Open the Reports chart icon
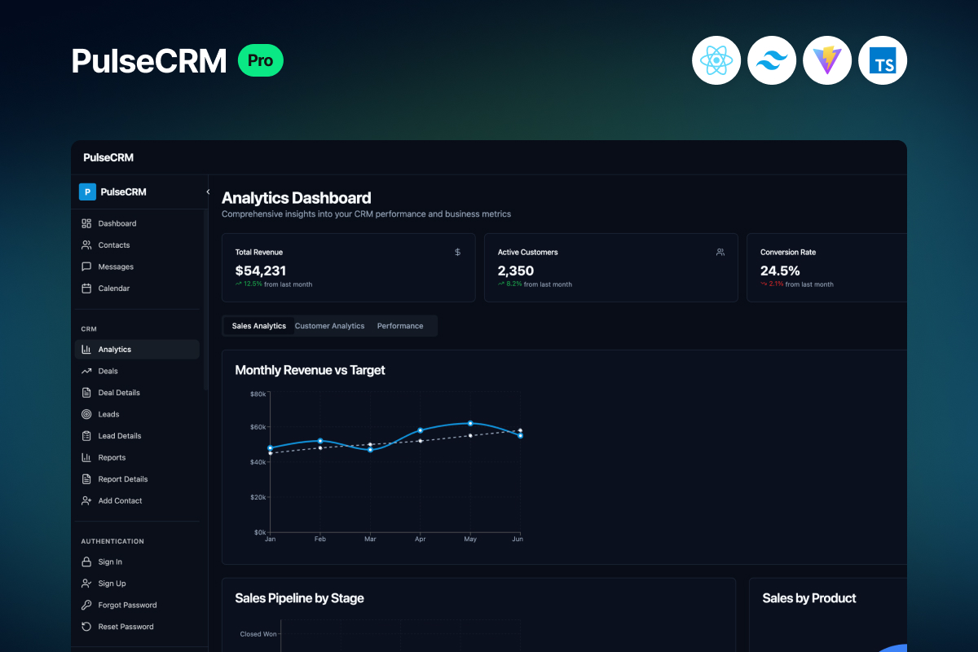This screenshot has height=652, width=978. (86, 458)
